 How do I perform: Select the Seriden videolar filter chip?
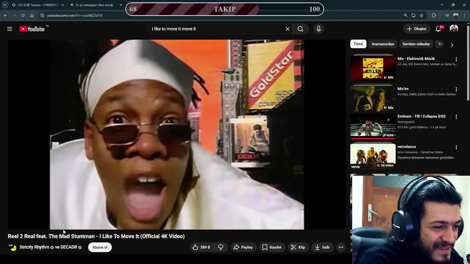416,44
